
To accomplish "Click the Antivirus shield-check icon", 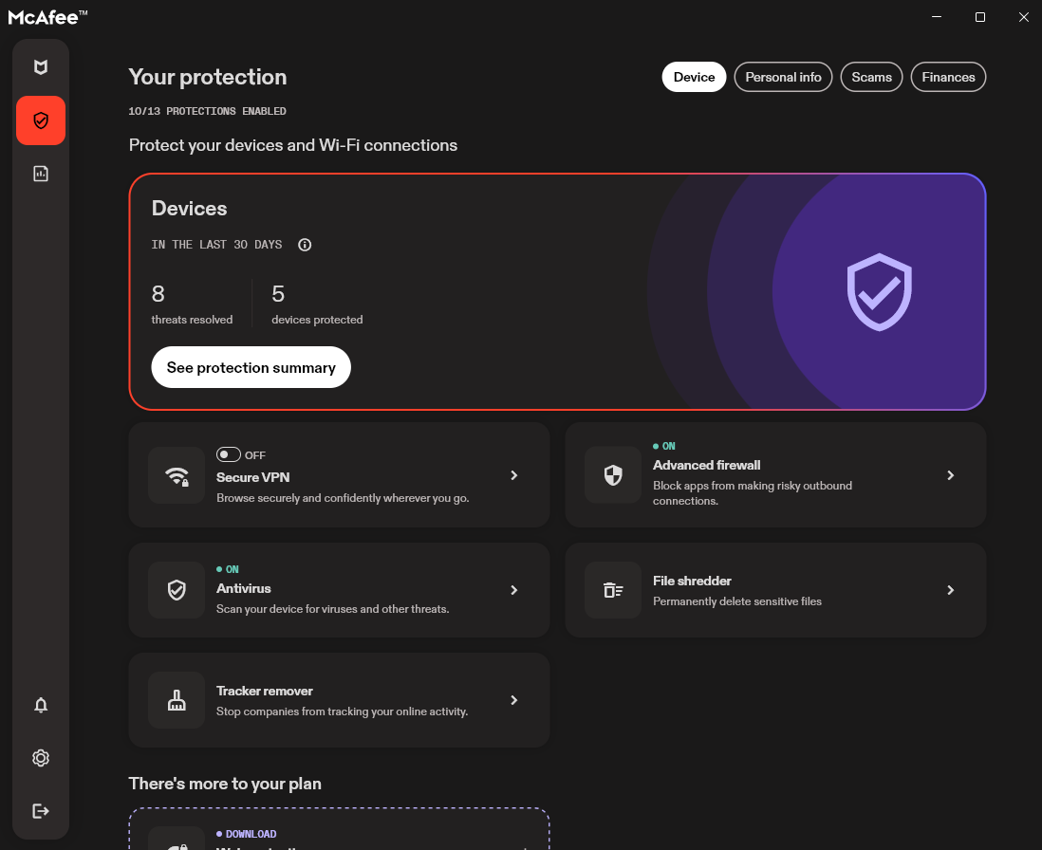I will (x=177, y=590).
